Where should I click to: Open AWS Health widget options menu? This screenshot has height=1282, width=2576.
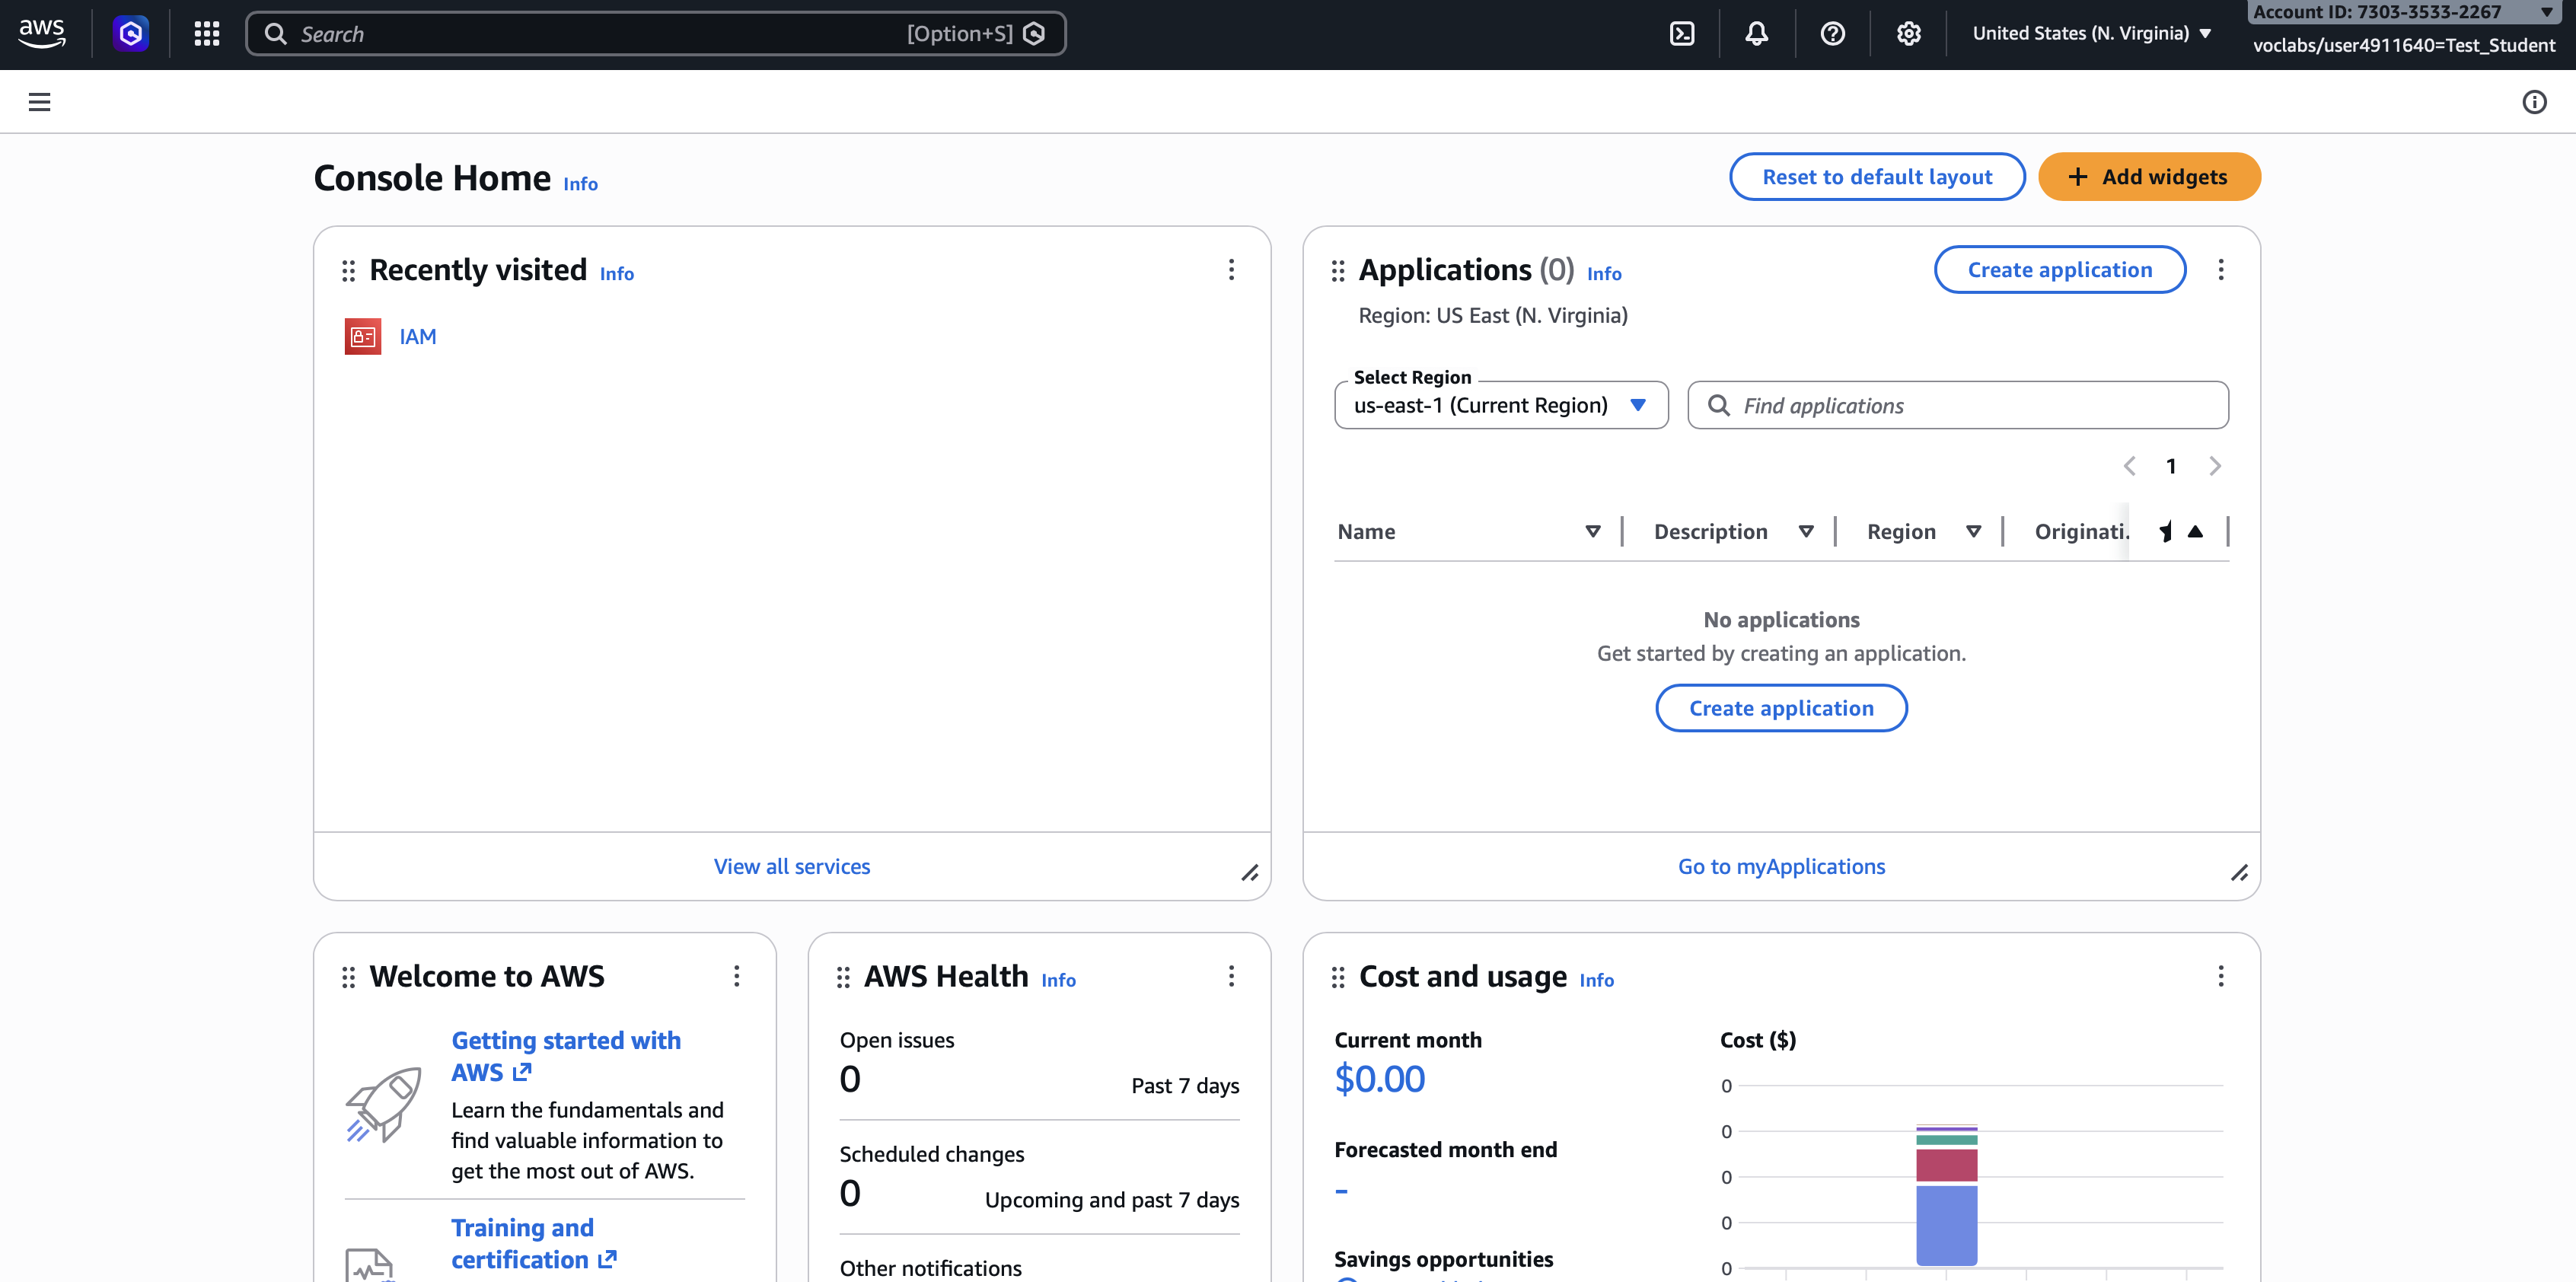click(1231, 976)
